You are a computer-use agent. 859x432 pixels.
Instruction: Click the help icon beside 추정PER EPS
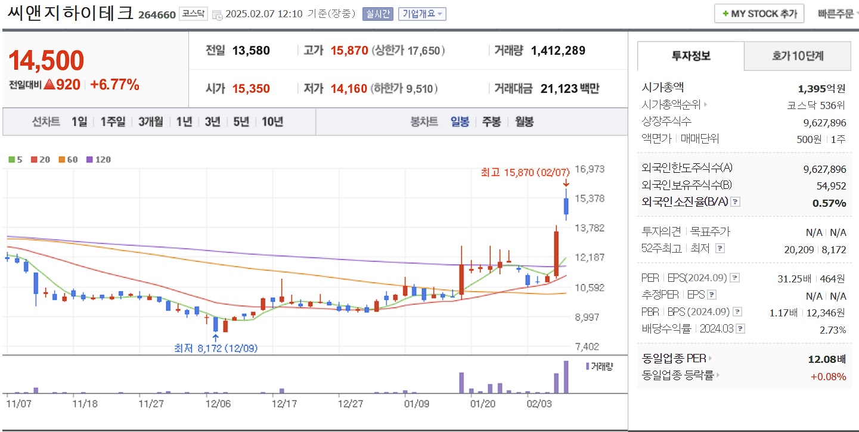[x=711, y=295]
